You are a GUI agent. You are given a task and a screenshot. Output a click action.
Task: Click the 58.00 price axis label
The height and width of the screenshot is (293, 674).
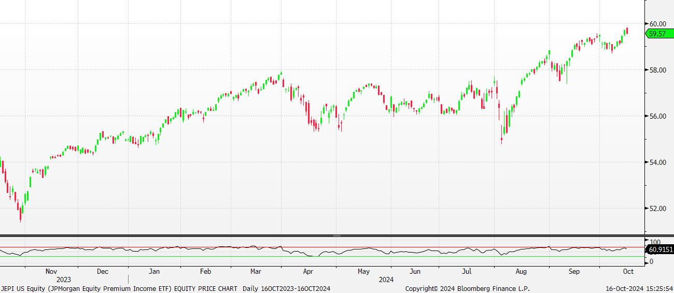(x=657, y=70)
